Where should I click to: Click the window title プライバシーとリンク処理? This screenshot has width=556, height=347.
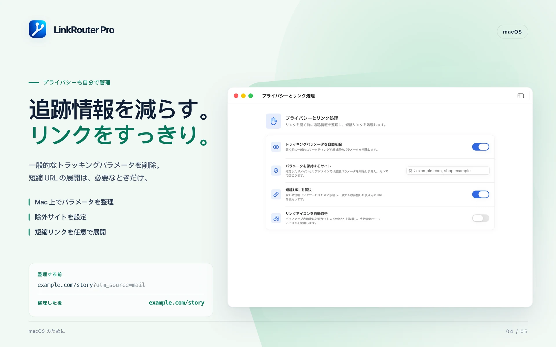point(288,96)
